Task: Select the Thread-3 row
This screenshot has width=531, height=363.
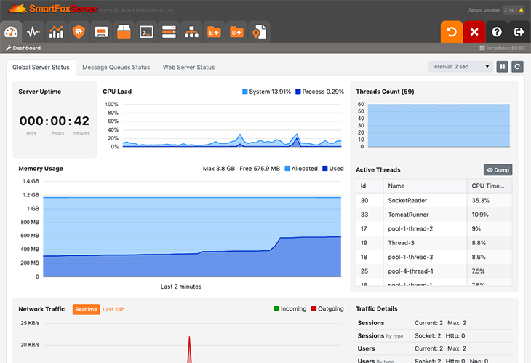Action: pyautogui.click(x=434, y=243)
